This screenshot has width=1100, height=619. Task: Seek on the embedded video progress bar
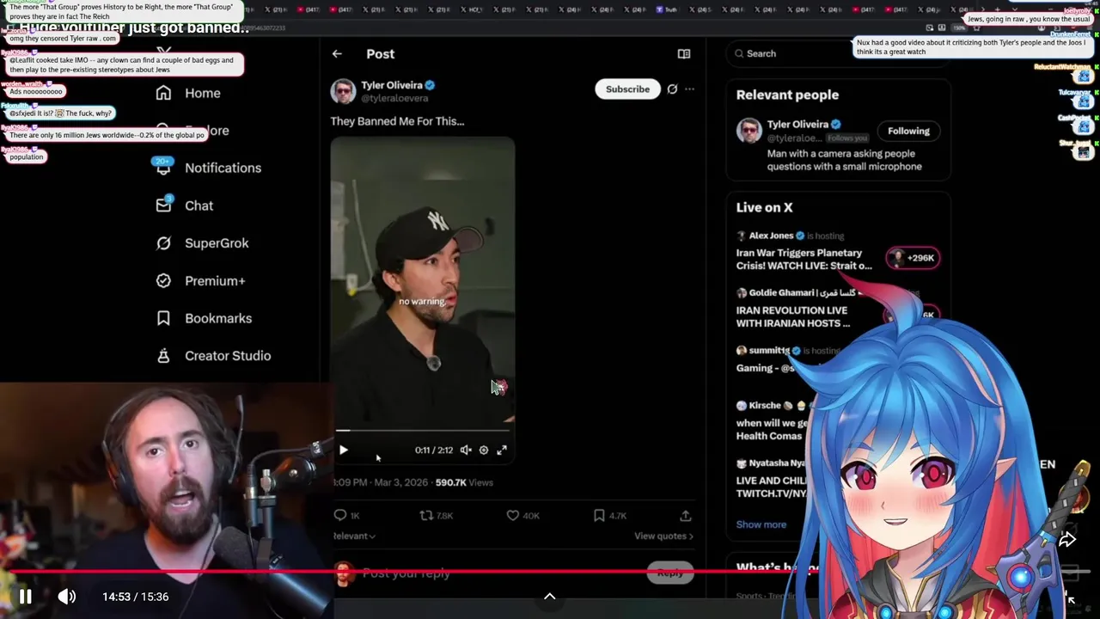tap(423, 431)
